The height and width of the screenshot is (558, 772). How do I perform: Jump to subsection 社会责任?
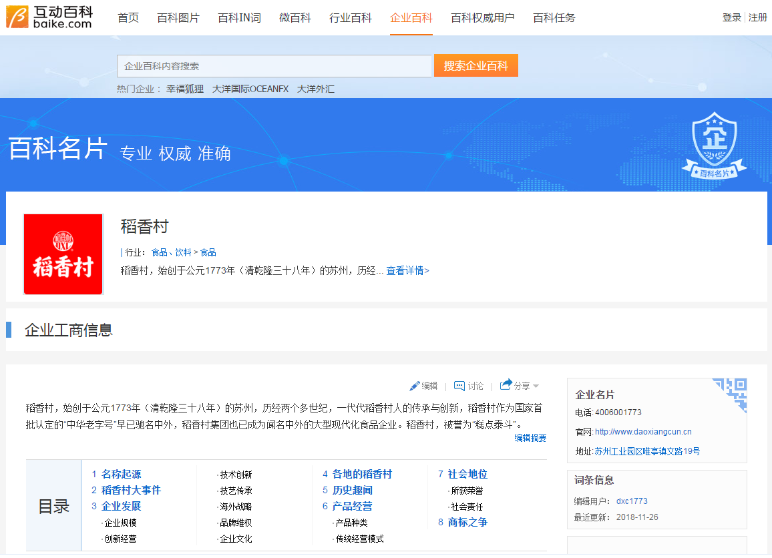(x=467, y=507)
